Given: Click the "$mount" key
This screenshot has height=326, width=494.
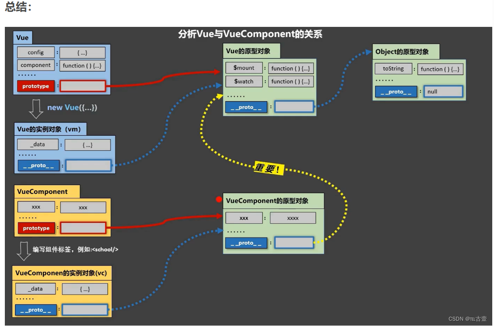Looking at the screenshot, I should [244, 68].
